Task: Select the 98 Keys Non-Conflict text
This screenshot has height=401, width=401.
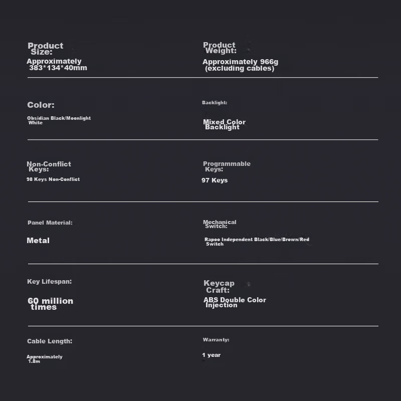Action: (x=53, y=179)
